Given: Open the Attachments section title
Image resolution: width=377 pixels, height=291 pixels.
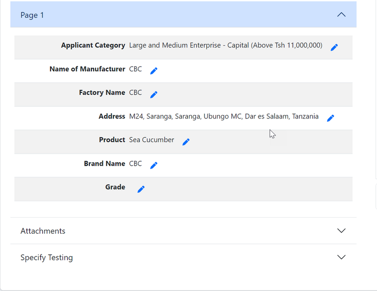Looking at the screenshot, I should 43,231.
